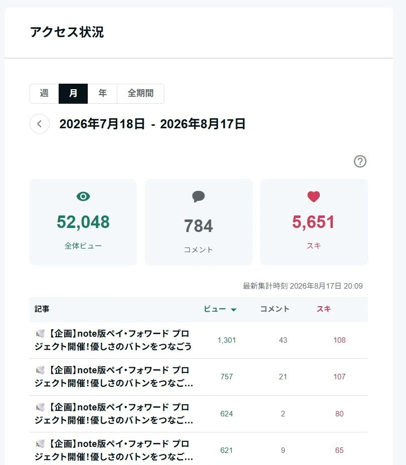Open the article title with 621 views
The image size is (406, 465).
coord(114,450)
